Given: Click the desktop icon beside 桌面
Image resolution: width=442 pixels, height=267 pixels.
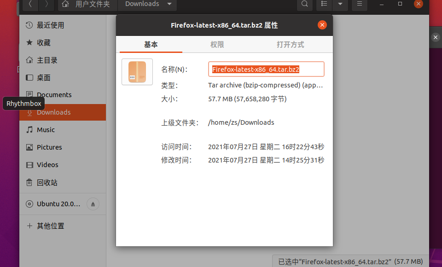Looking at the screenshot, I should (29, 77).
